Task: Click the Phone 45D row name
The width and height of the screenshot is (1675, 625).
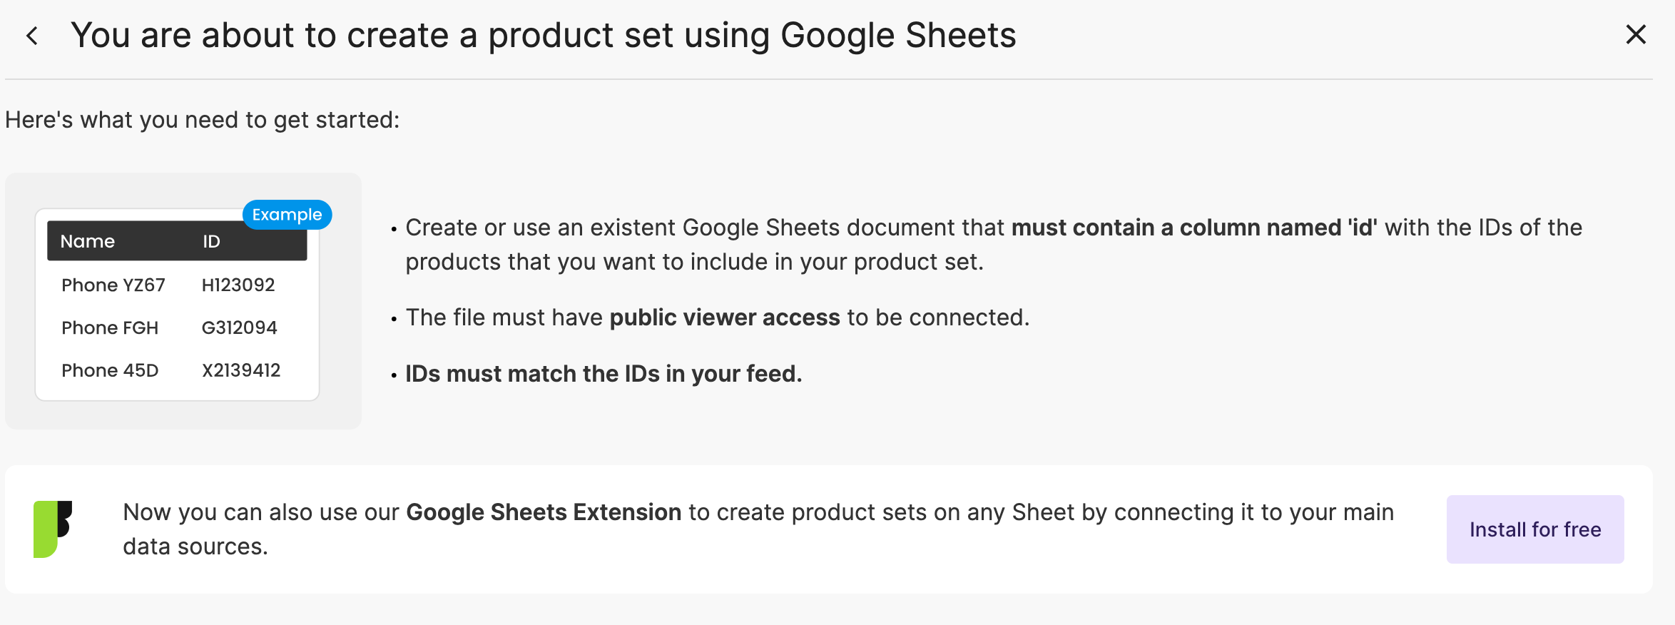Action: pos(110,370)
